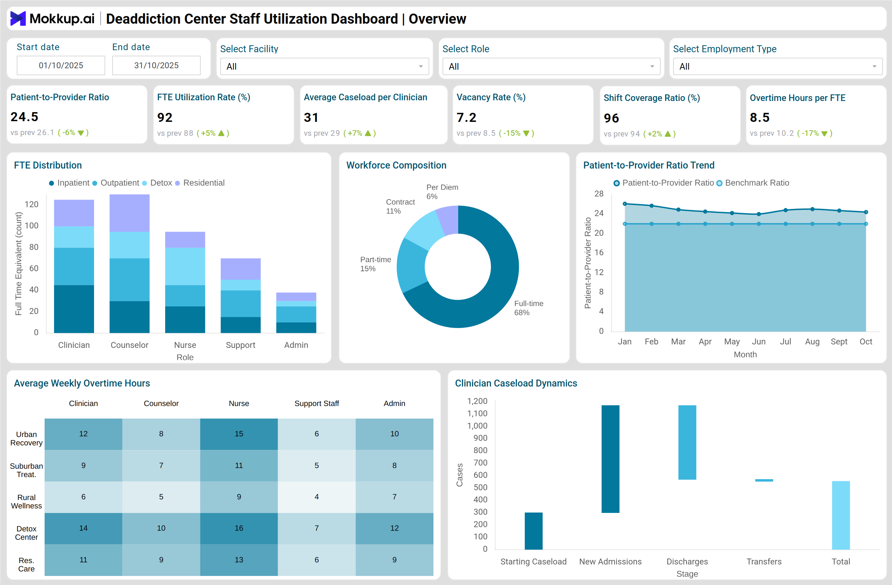Click the Rural Wellness row label
The image size is (892, 585).
point(26,501)
